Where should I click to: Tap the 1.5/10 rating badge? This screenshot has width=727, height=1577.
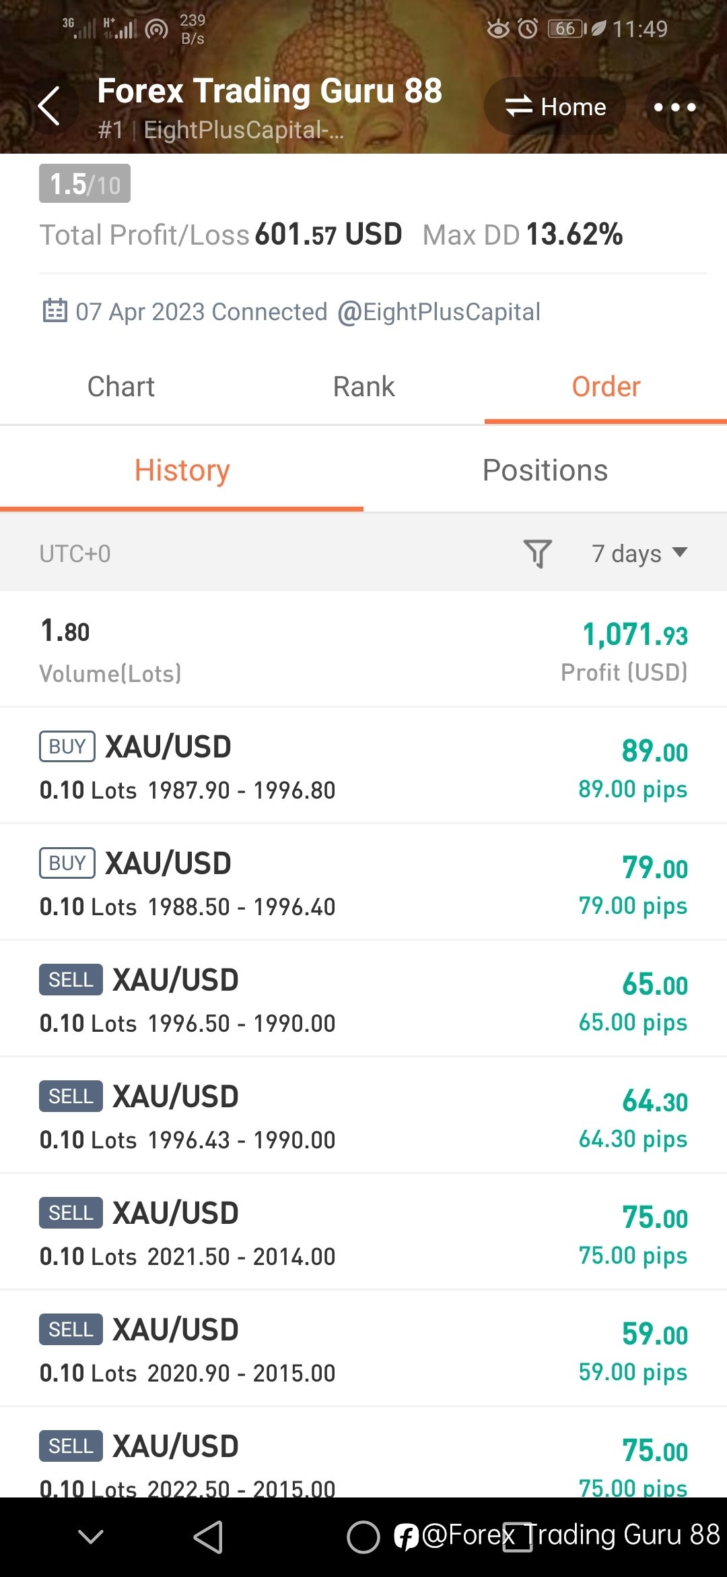tap(85, 183)
